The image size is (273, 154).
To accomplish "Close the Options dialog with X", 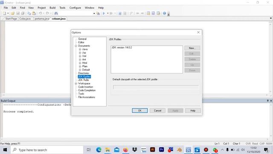I will (x=198, y=33).
